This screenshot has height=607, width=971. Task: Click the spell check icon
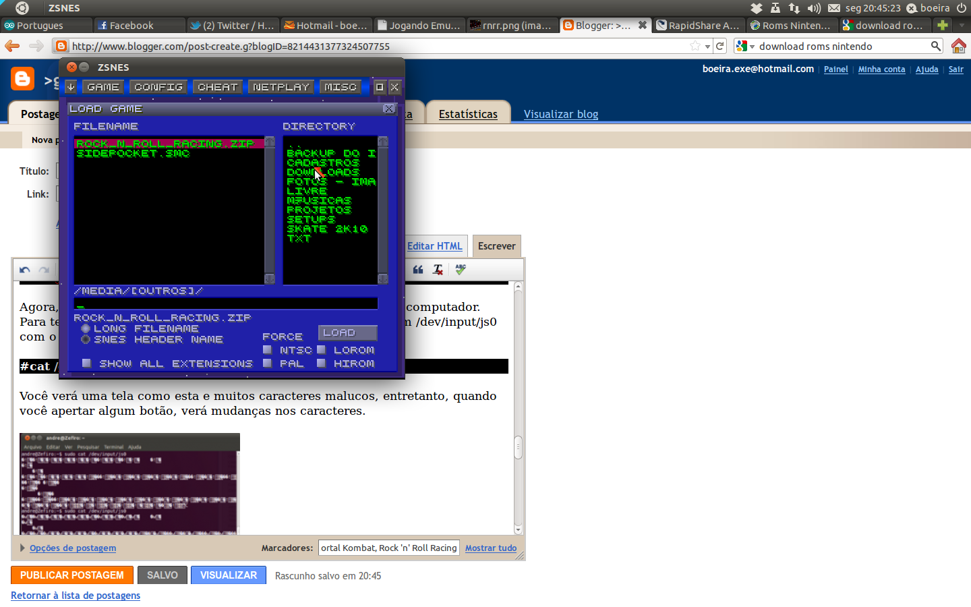point(461,269)
